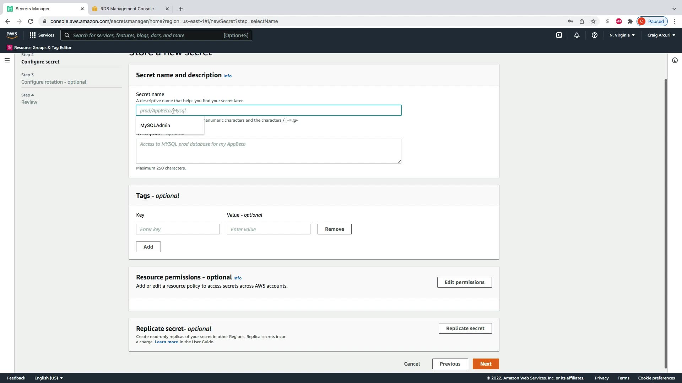682x383 pixels.
Task: Select the MySQLAdmin autocomplete suggestion
Action: click(x=155, y=125)
